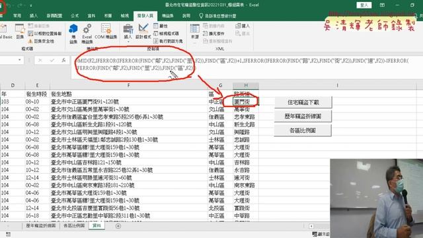Open the 說明 ribbon tab
This screenshot has width=423, height=238.
coord(186,16)
